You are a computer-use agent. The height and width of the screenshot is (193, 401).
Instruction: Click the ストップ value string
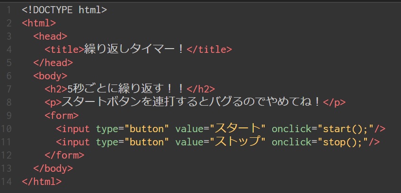click(239, 141)
